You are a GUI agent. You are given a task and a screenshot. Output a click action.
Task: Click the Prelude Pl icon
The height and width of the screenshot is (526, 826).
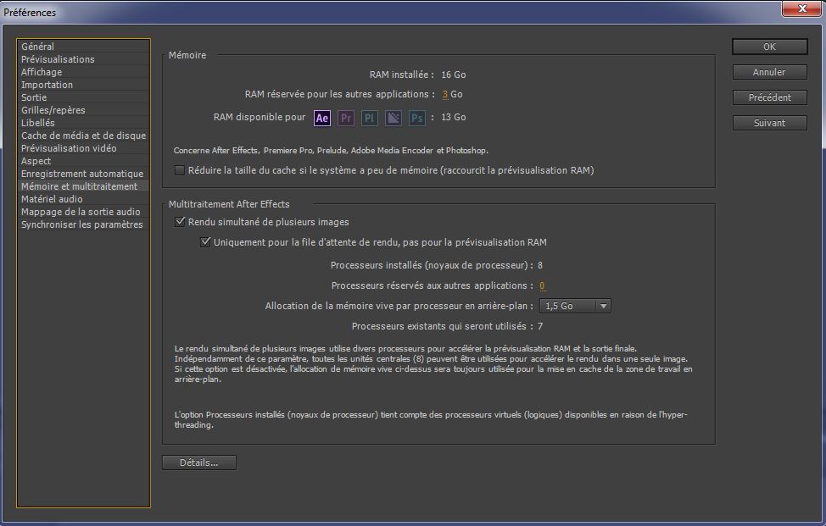369,118
